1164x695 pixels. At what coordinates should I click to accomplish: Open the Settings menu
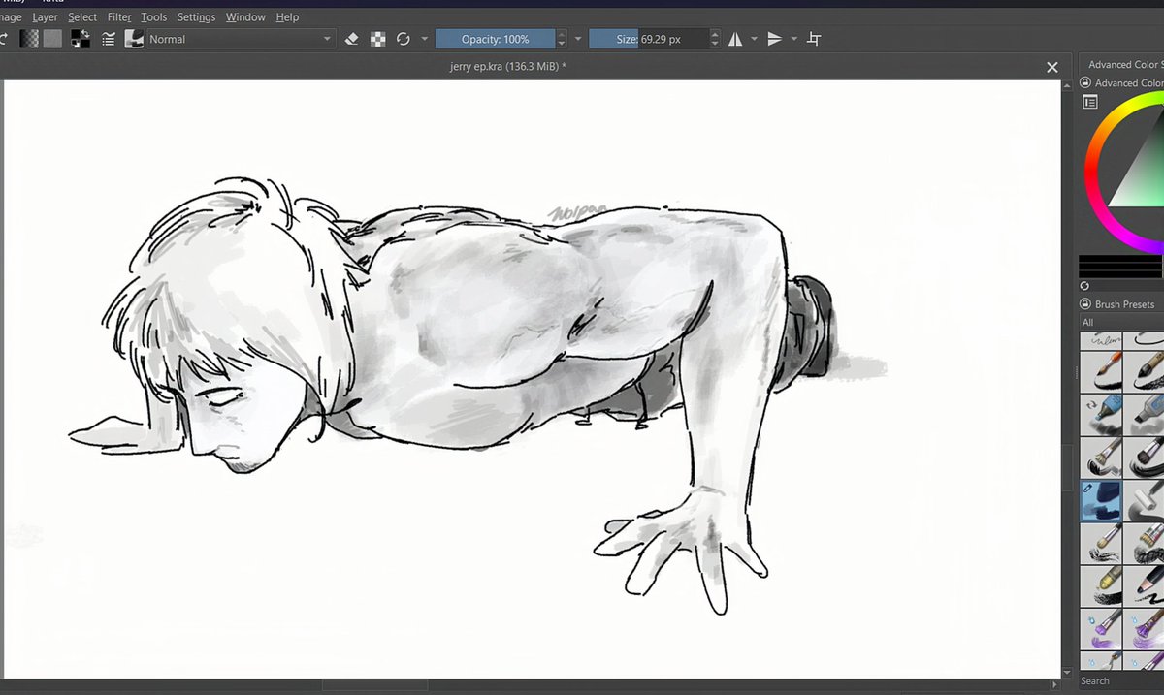[x=196, y=16]
